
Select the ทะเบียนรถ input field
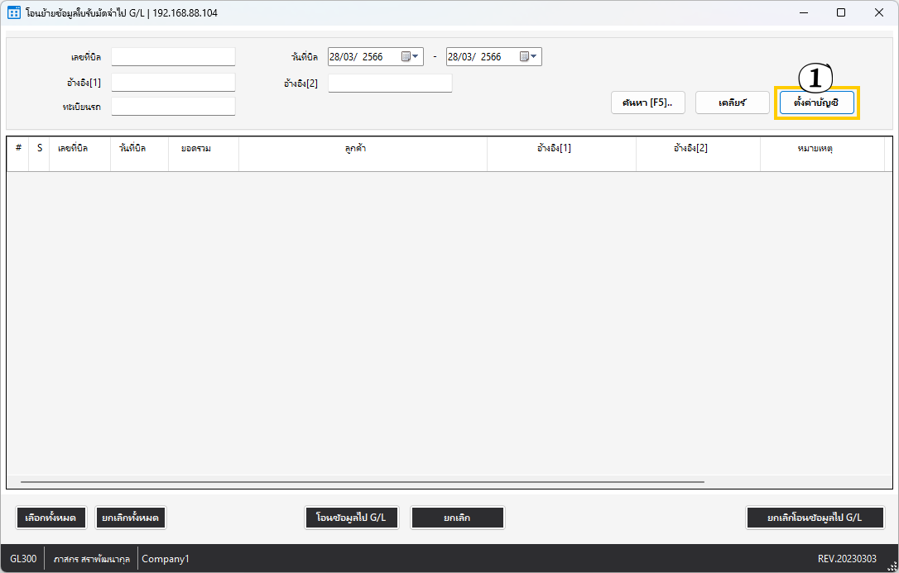pos(173,107)
